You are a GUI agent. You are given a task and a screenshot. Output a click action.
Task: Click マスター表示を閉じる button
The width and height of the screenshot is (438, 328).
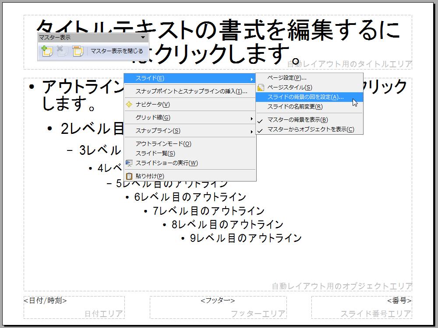(x=117, y=51)
